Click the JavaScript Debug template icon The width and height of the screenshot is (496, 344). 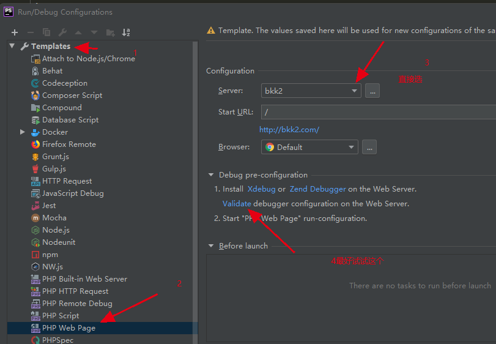pos(35,193)
